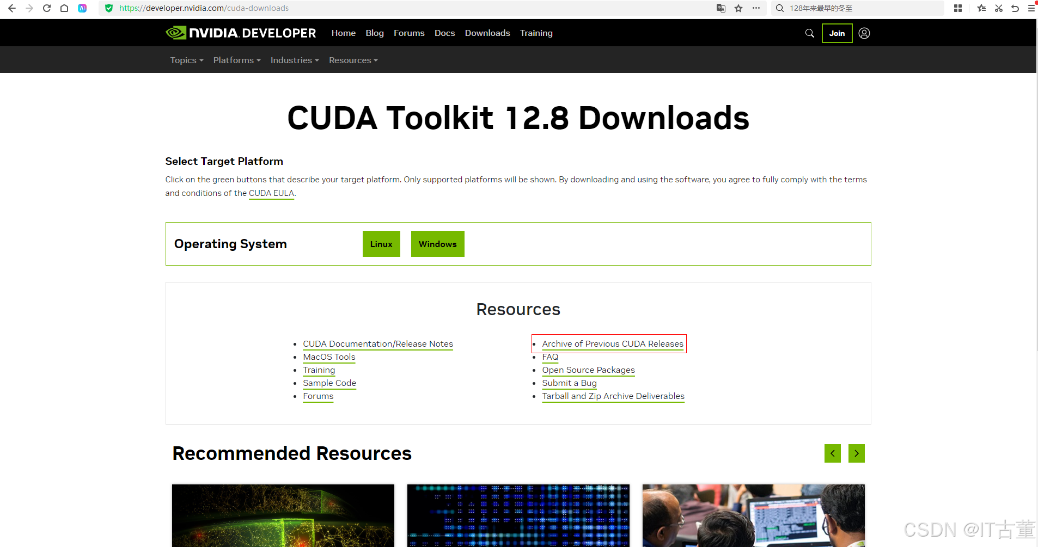Open the blue digital grid thumbnail card

(x=518, y=515)
